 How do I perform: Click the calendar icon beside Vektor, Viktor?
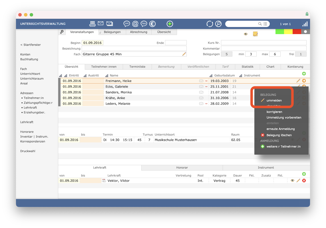tap(104, 181)
